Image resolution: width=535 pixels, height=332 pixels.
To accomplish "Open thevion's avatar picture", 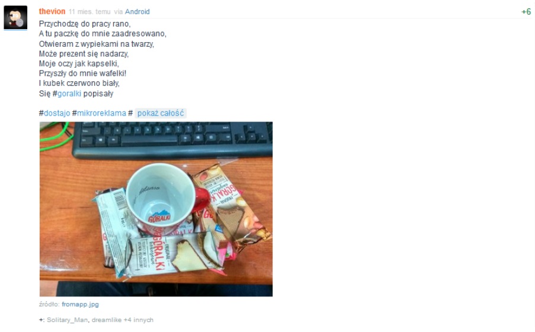I will point(15,17).
